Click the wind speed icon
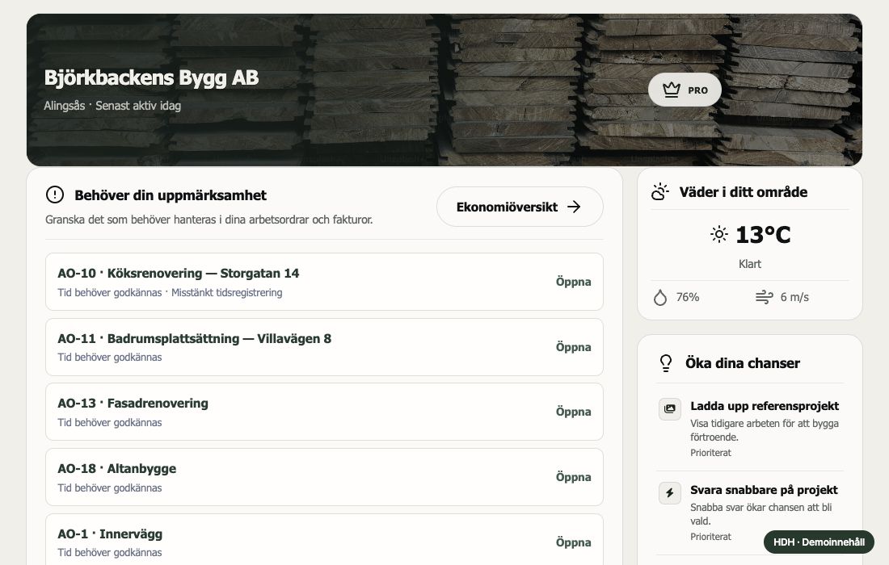889x565 pixels. 764,297
